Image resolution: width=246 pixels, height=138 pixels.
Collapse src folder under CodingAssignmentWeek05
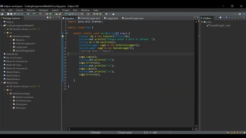(x=5, y=33)
